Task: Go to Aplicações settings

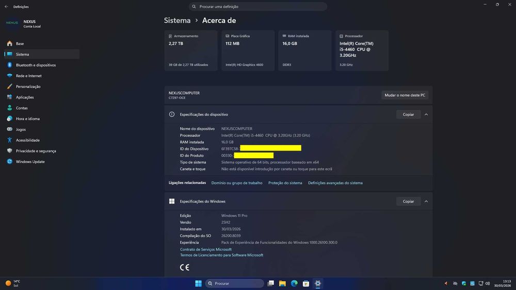Action: [x=42, y=97]
